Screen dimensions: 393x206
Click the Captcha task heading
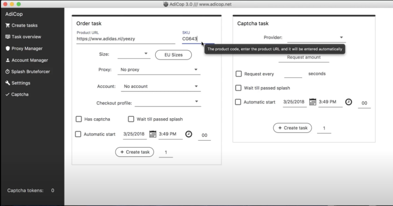coord(253,23)
